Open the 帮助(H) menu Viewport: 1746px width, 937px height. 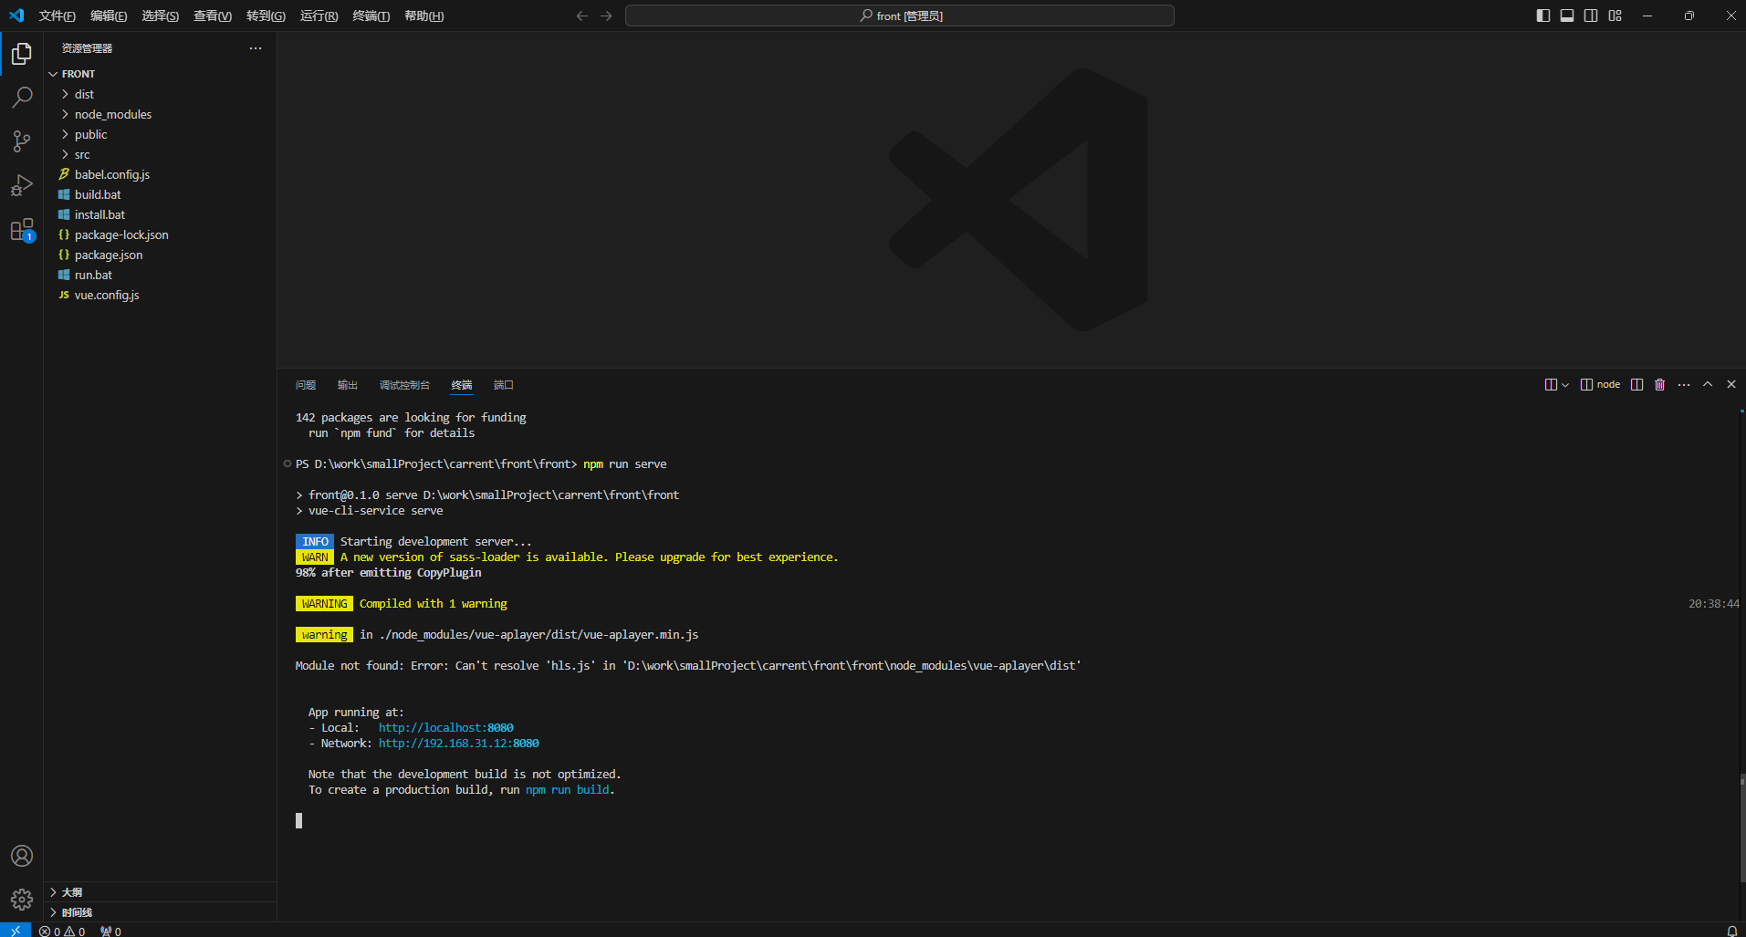pyautogui.click(x=423, y=16)
